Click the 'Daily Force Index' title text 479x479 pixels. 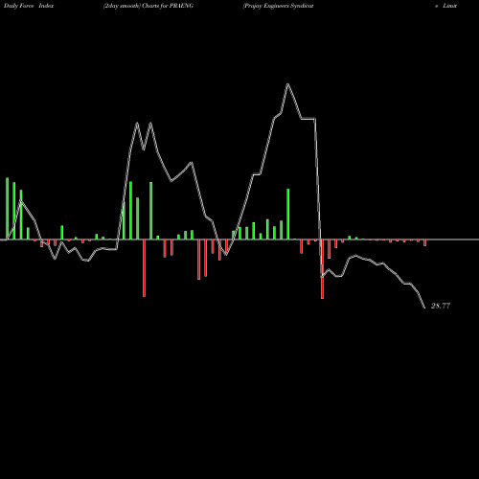(29, 6)
